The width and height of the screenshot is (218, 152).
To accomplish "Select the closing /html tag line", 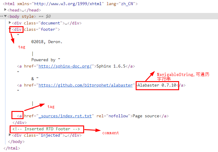I will click(x=12, y=148).
